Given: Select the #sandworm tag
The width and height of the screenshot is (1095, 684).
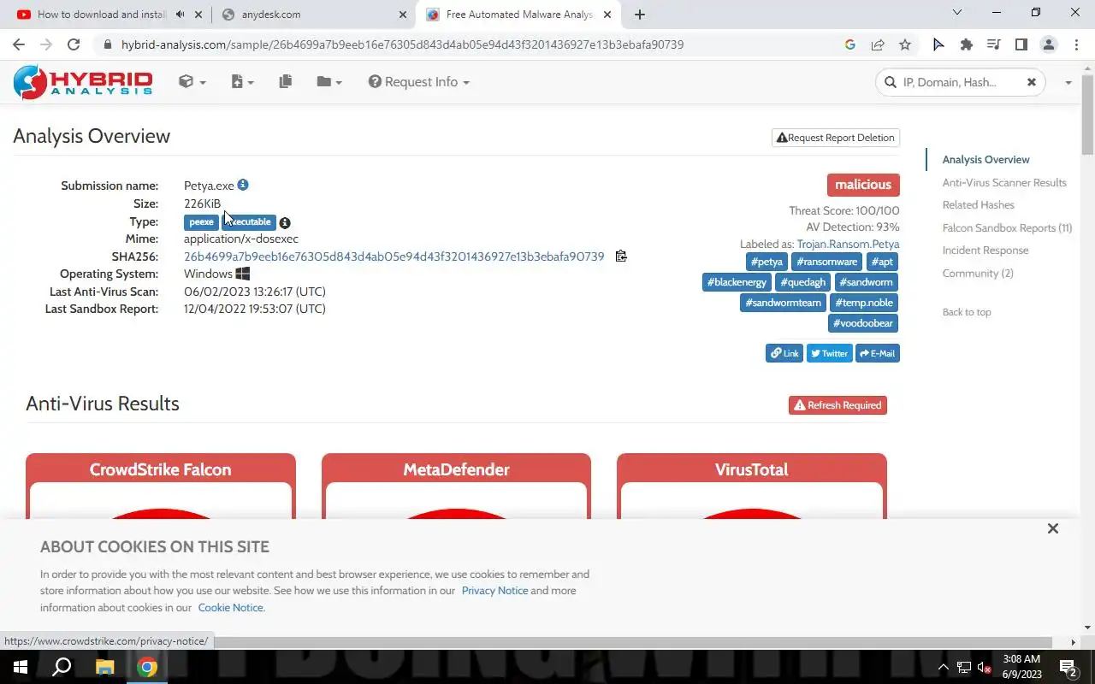Looking at the screenshot, I should tap(866, 282).
